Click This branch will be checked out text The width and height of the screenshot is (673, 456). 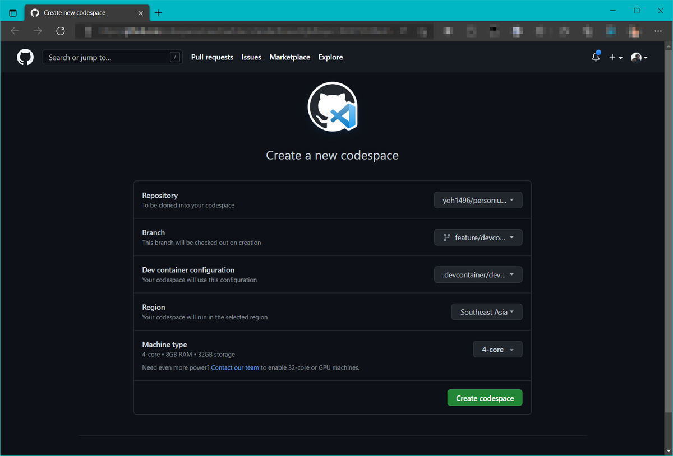201,243
